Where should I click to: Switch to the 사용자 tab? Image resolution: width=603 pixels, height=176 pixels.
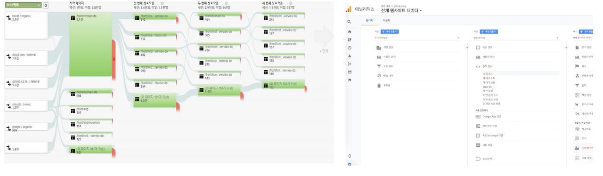(386, 21)
